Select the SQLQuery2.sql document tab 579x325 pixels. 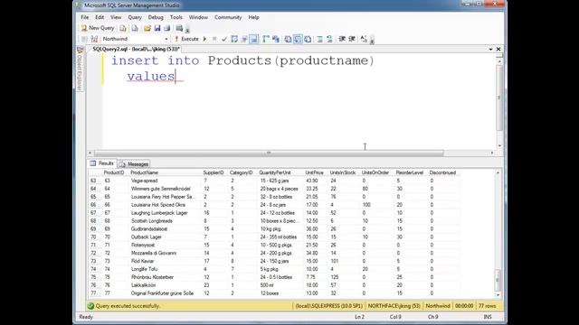pyautogui.click(x=136, y=49)
